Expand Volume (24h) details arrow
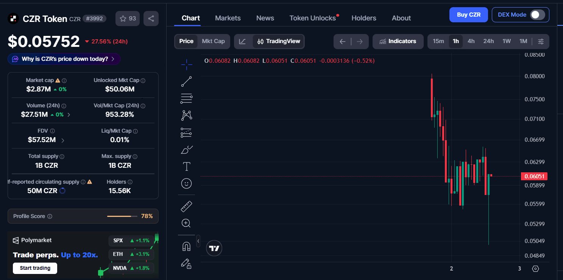Viewport: 563px width, 280px height. point(69,114)
